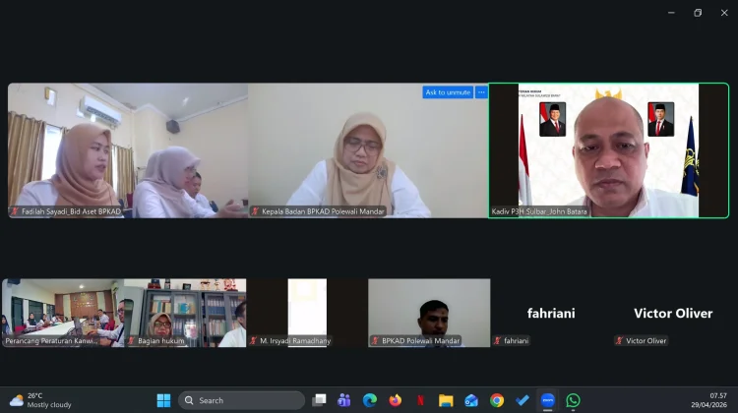The width and height of the screenshot is (738, 413).
Task: Open WhatsApp from taskbar
Action: click(x=573, y=400)
